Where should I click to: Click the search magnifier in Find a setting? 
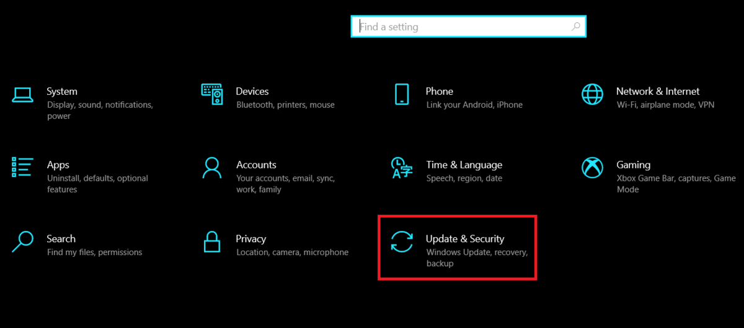(x=576, y=27)
